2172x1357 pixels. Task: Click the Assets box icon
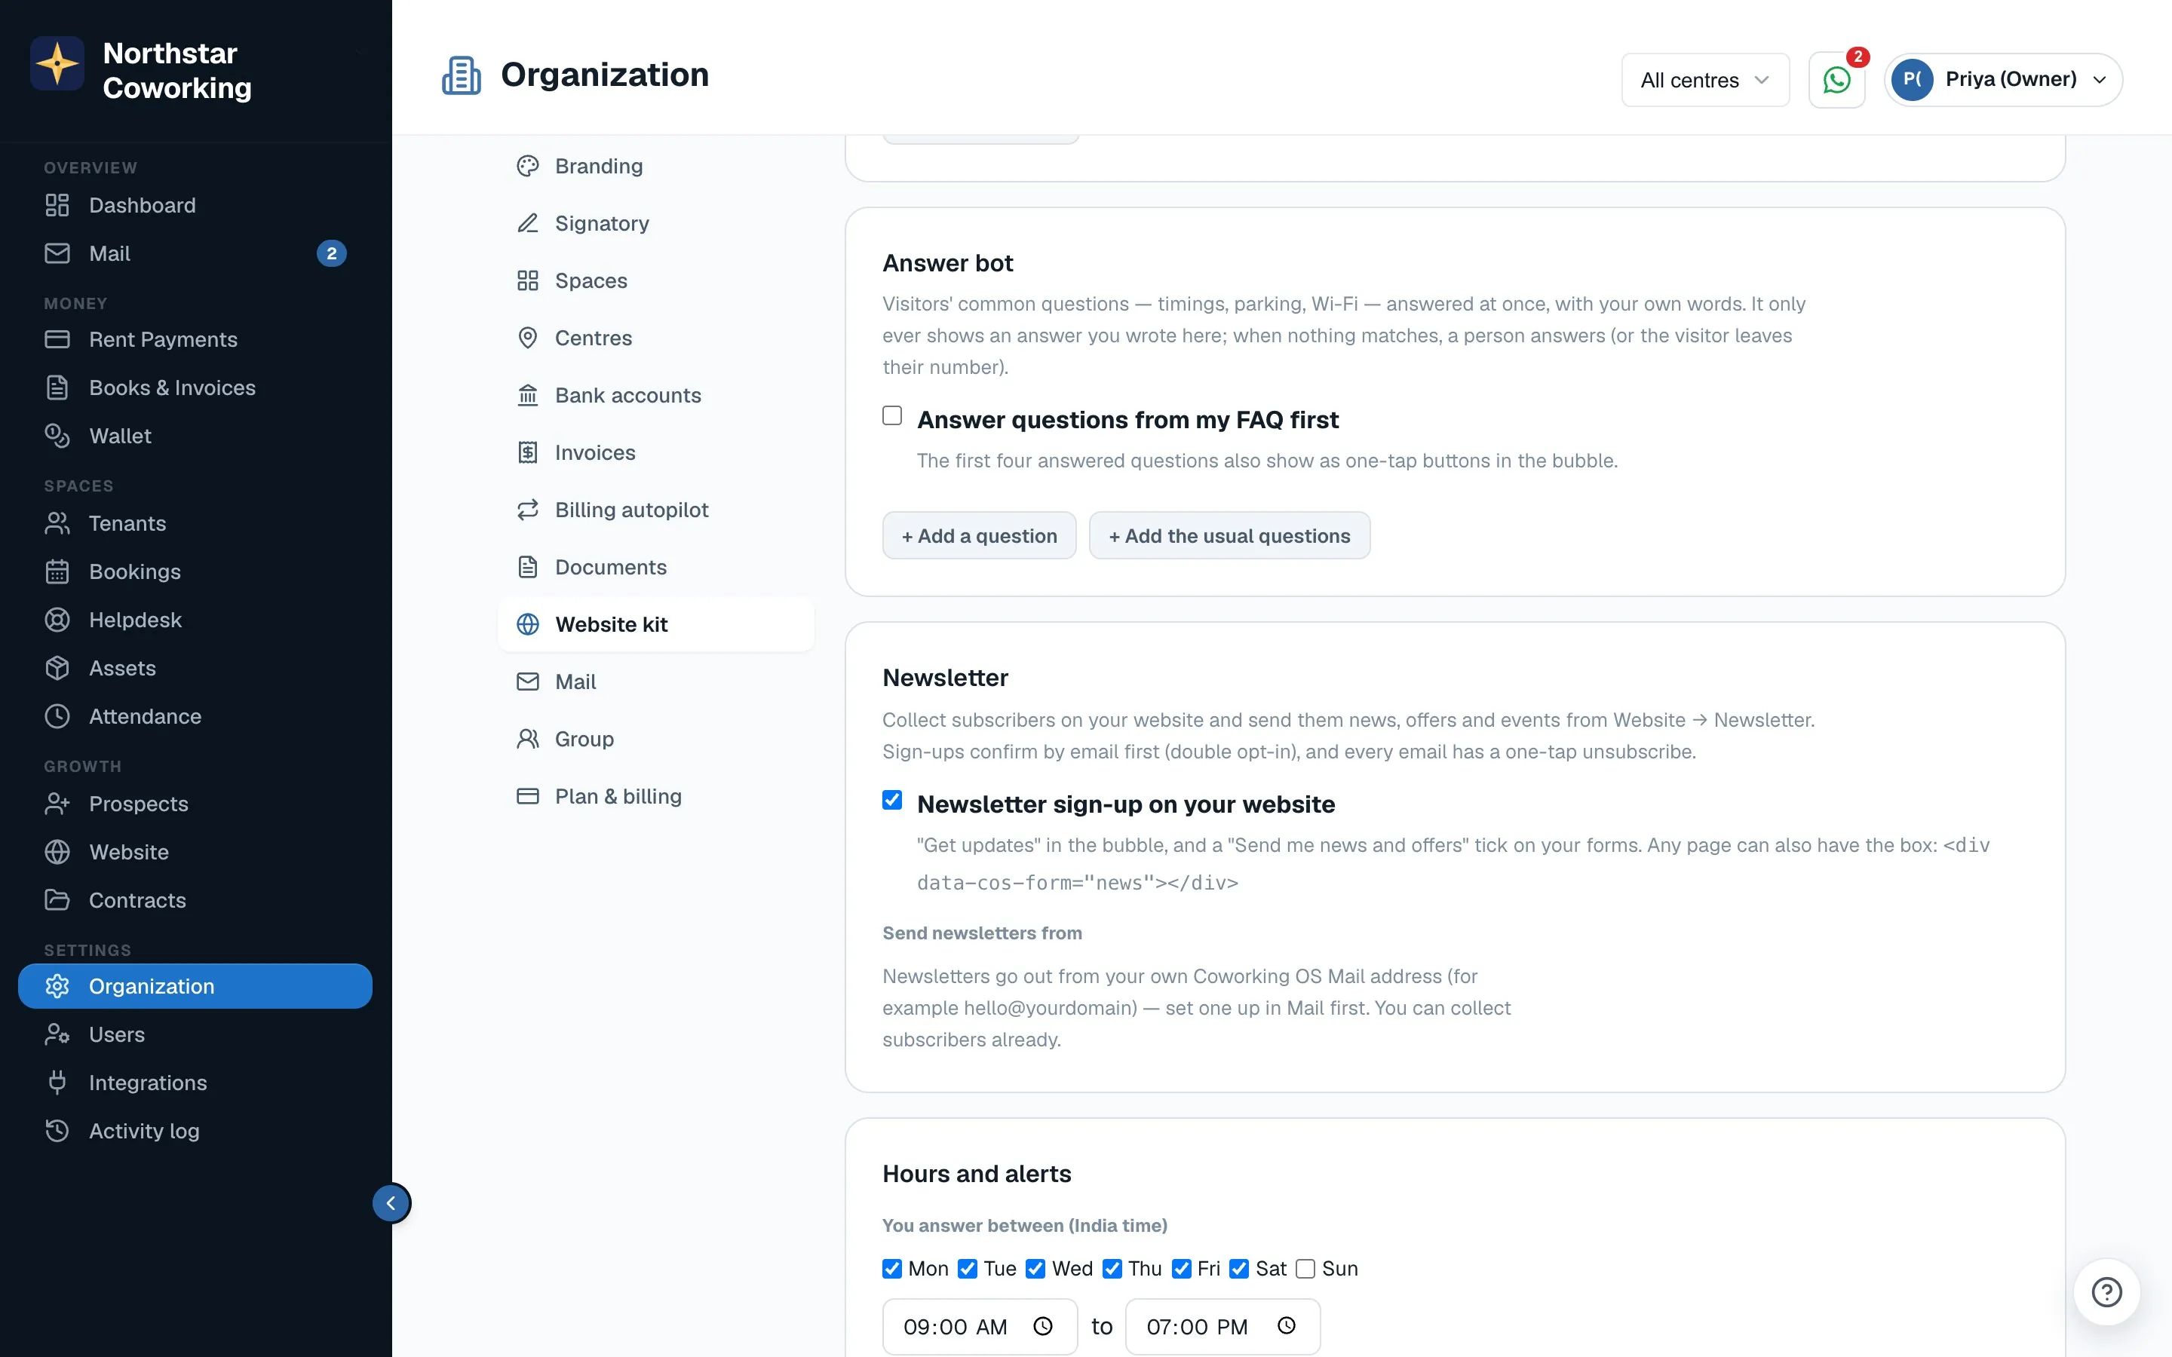57,669
